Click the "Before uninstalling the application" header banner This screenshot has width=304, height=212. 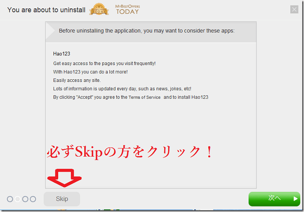tap(147, 31)
